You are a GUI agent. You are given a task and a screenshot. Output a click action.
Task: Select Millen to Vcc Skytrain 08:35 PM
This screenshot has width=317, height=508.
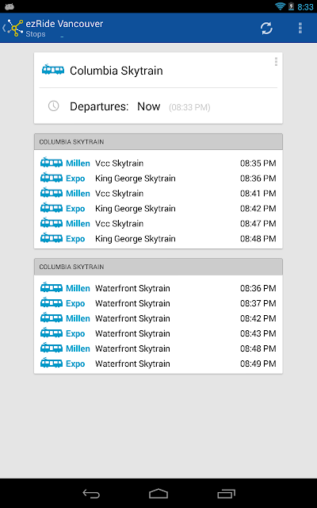(158, 163)
